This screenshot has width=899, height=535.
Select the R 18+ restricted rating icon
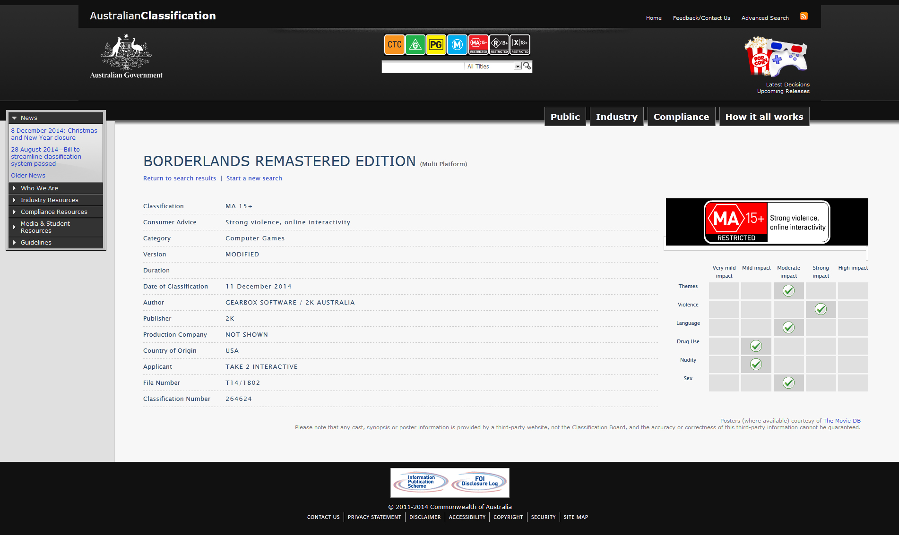(499, 45)
